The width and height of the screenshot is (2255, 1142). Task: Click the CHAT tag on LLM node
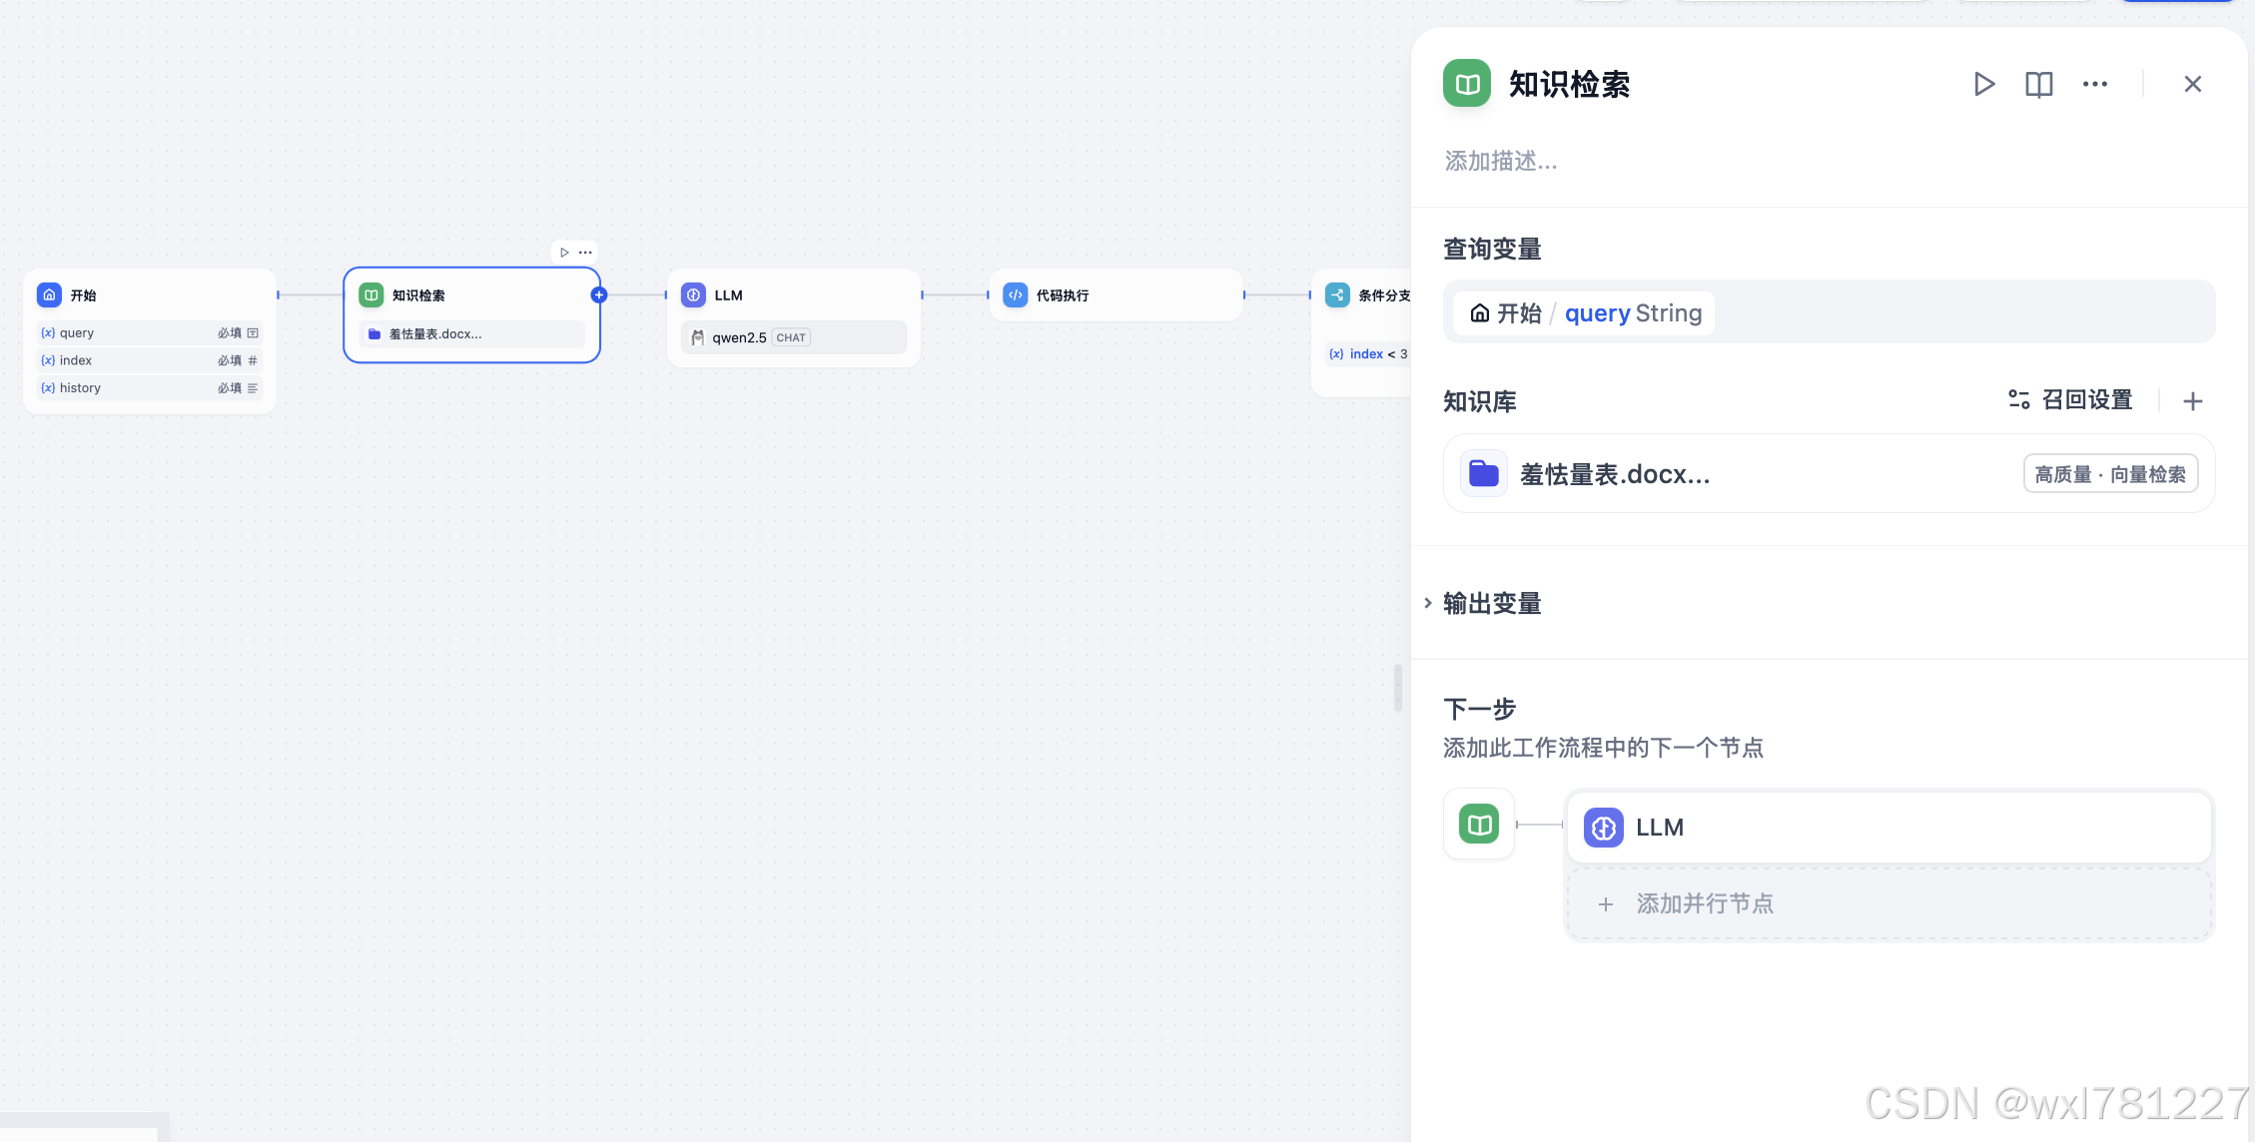[x=791, y=337]
